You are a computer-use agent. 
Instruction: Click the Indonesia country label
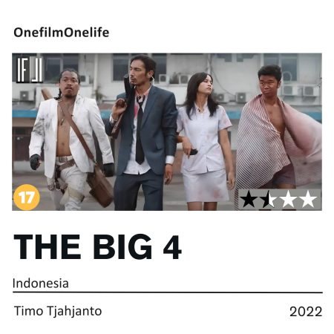41,284
